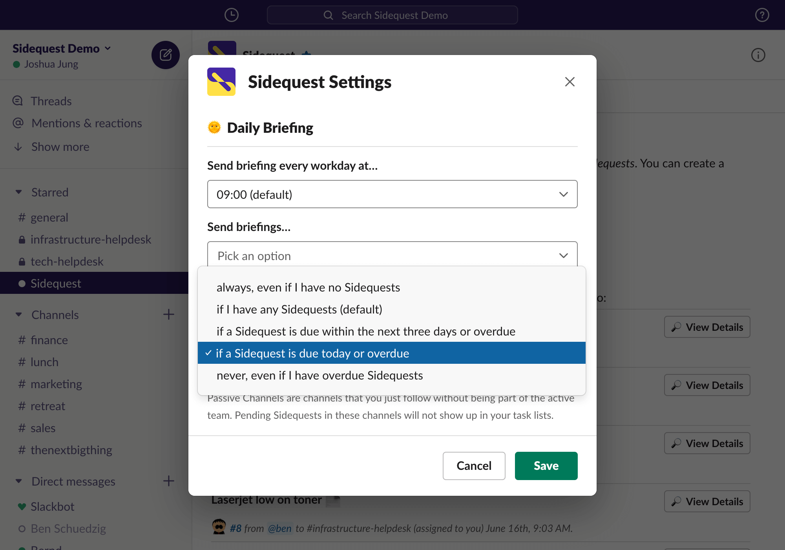Viewport: 785px width, 550px height.
Task: Click the Sidequest app logo in dialog
Action: click(221, 82)
